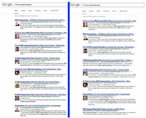Select the Maps tab in right panel

click(x=98, y=11)
